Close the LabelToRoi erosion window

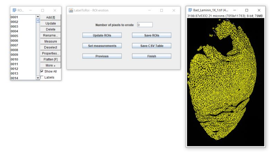coord(174,10)
